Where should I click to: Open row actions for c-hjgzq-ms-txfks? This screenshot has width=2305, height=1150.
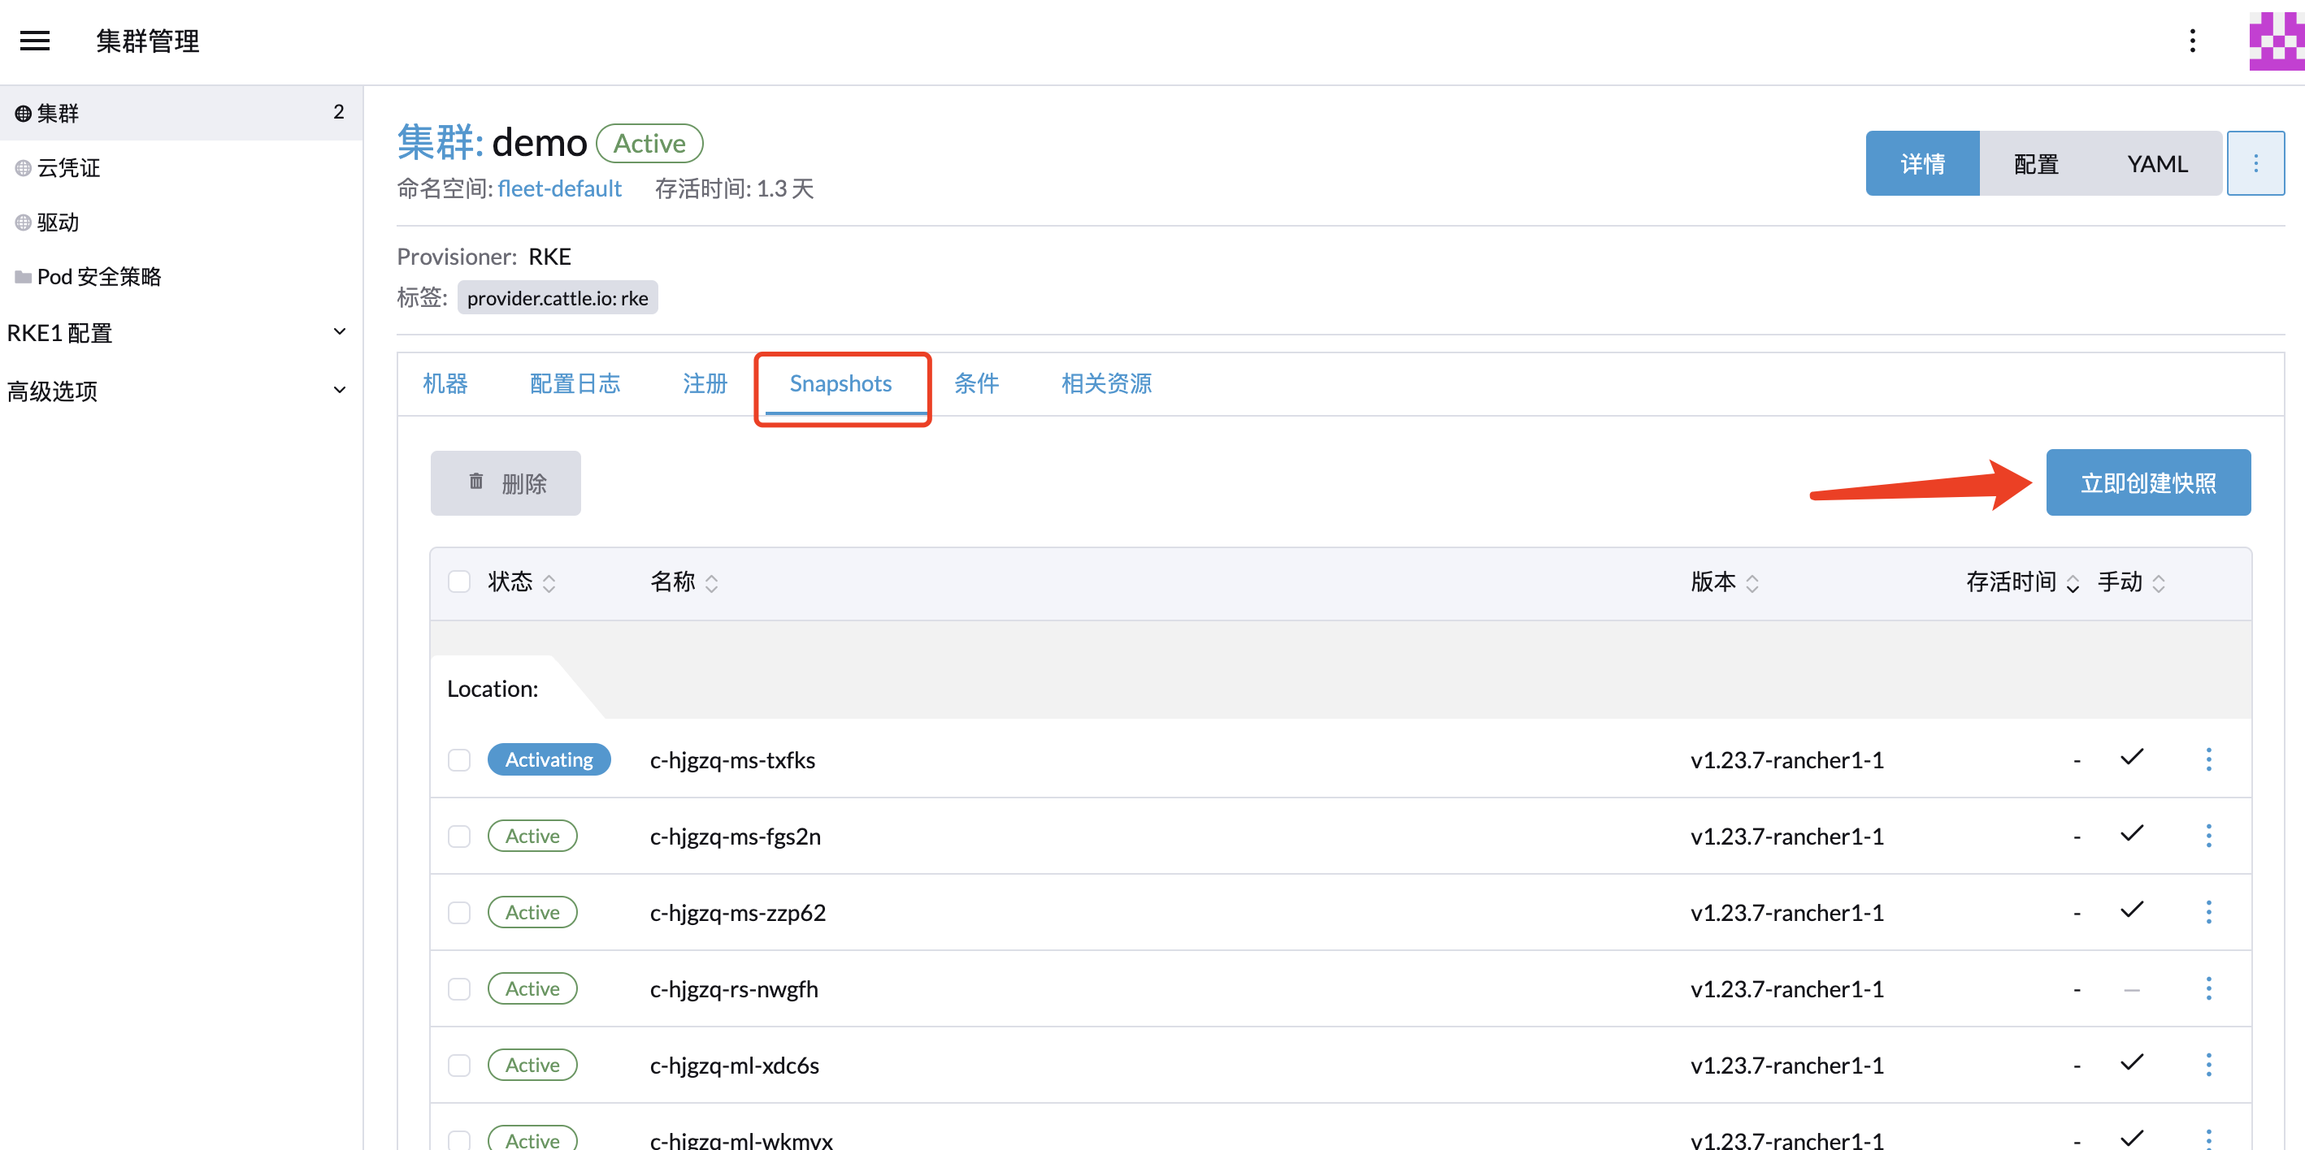coord(2207,759)
